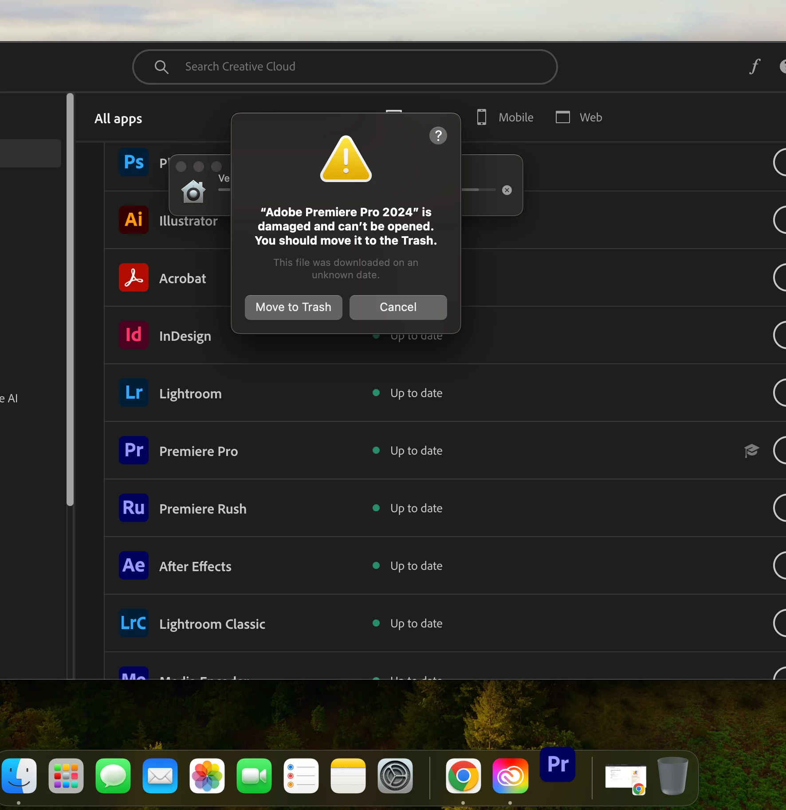Click the Premiere Pro Pr list icon
786x810 pixels.
[x=134, y=450]
